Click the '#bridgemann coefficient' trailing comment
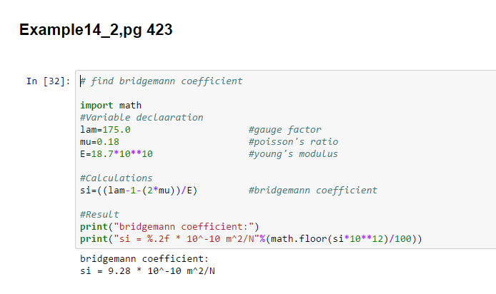This screenshot has width=496, height=294. click(x=312, y=191)
